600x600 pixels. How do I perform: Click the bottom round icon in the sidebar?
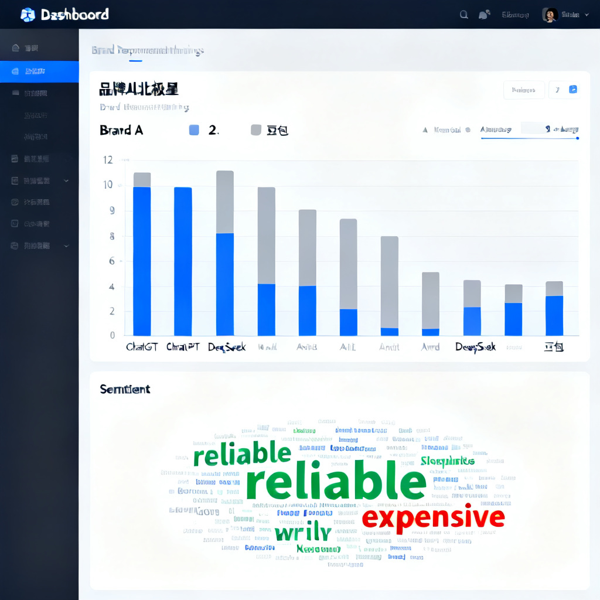[x=15, y=246]
